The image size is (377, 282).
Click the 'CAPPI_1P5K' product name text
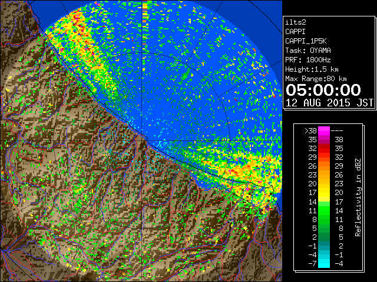pyautogui.click(x=306, y=41)
